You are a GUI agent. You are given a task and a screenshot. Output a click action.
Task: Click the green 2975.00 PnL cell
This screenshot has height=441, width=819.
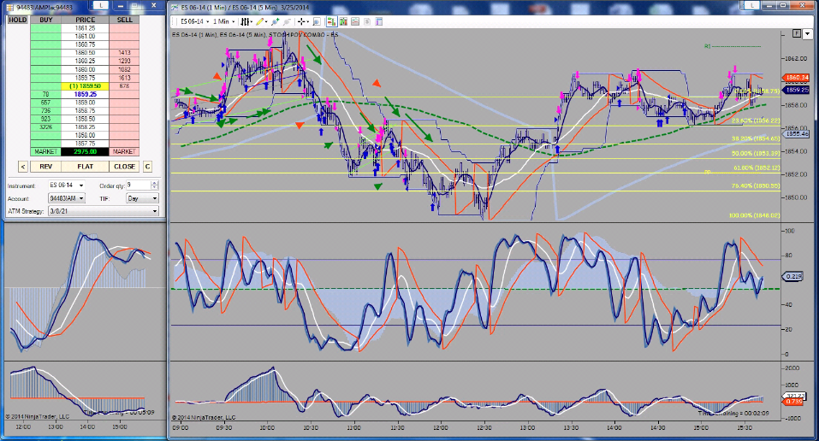[x=85, y=151]
